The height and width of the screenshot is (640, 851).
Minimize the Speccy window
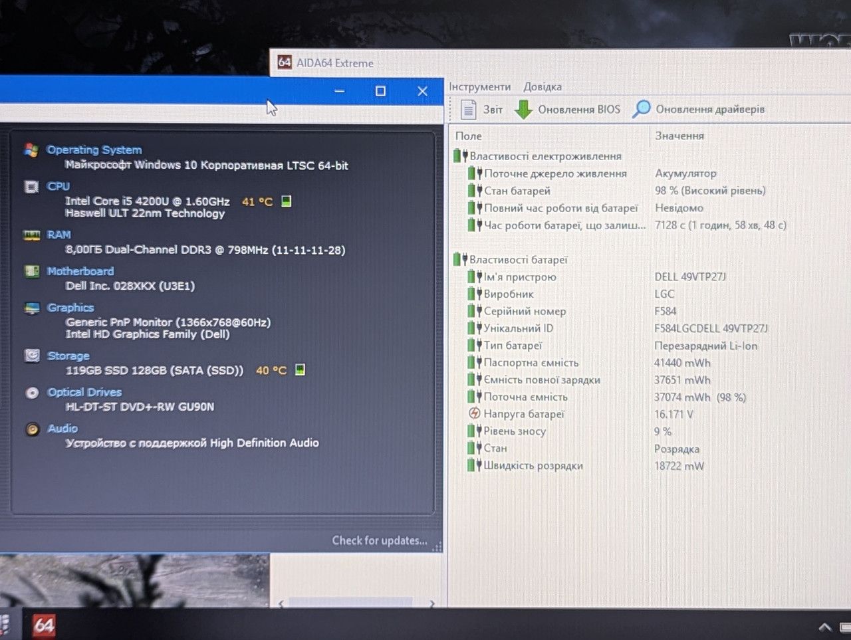point(340,91)
